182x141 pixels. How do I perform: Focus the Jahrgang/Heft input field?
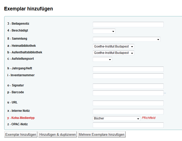[x=128, y=69]
